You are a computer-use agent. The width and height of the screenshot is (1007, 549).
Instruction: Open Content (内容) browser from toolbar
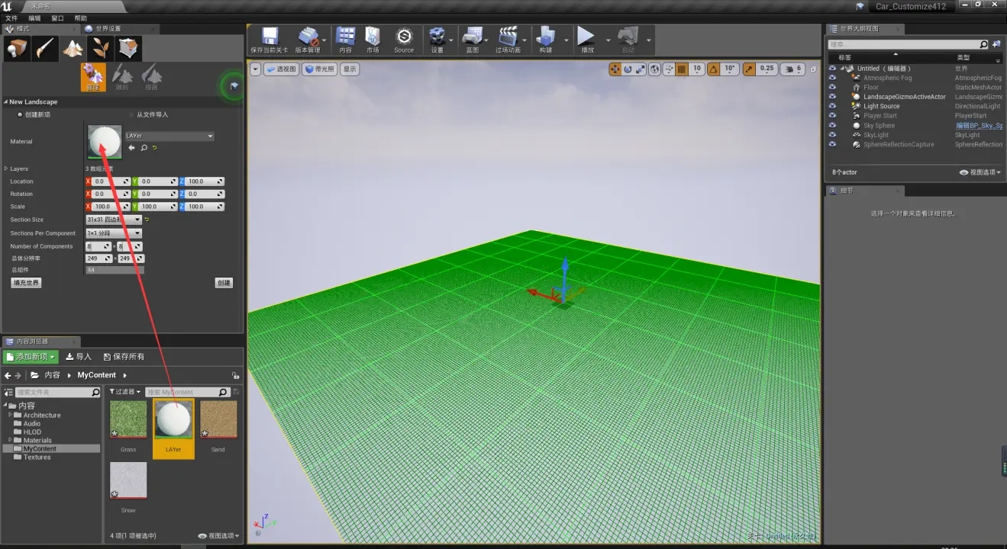coord(346,40)
